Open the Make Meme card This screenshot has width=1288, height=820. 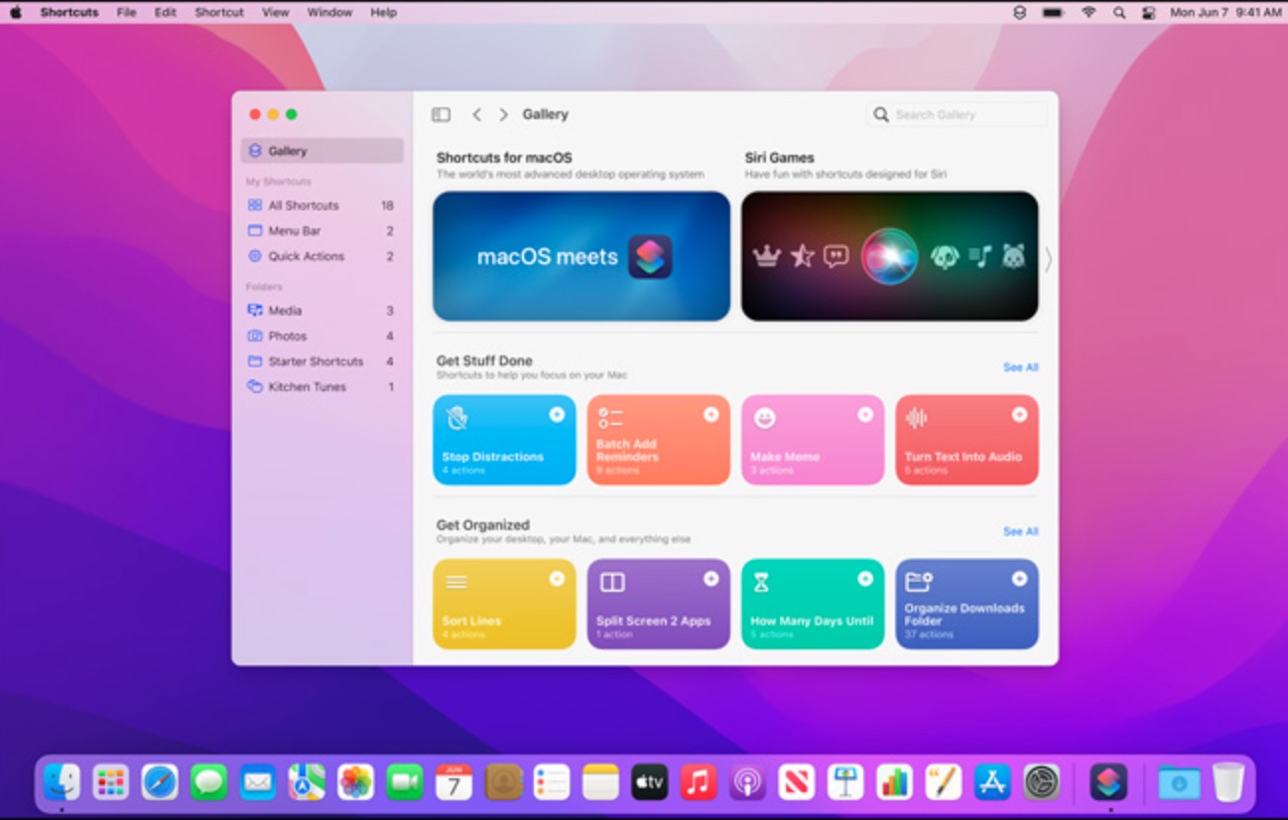tap(813, 440)
